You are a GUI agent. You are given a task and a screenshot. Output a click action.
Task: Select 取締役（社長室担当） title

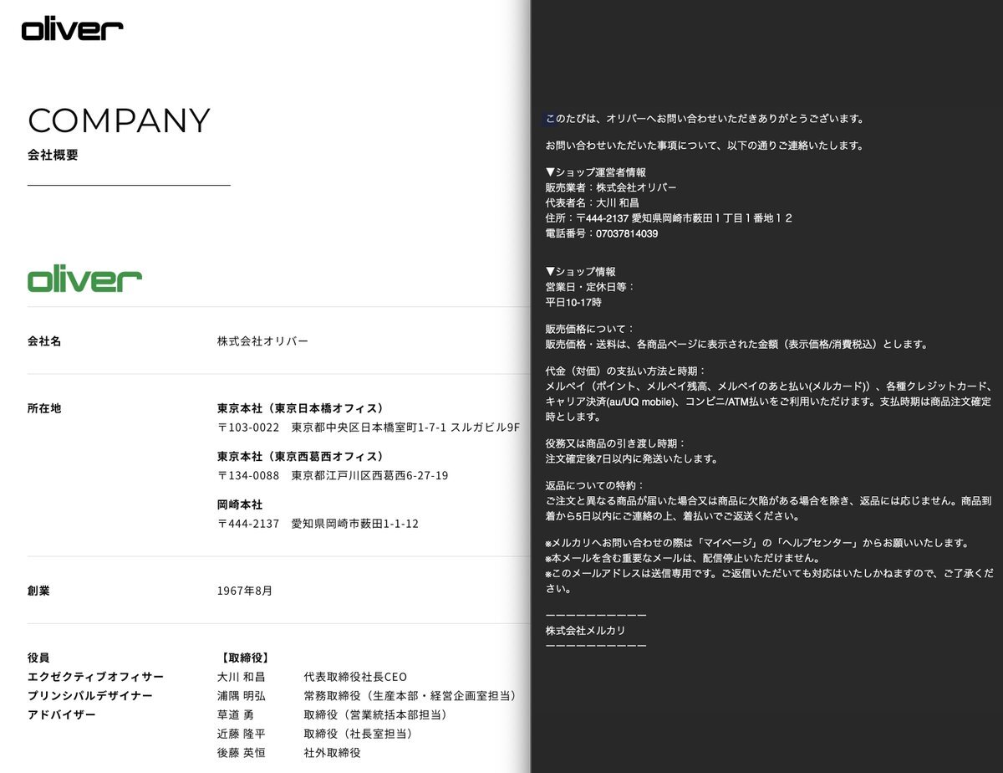coord(358,735)
